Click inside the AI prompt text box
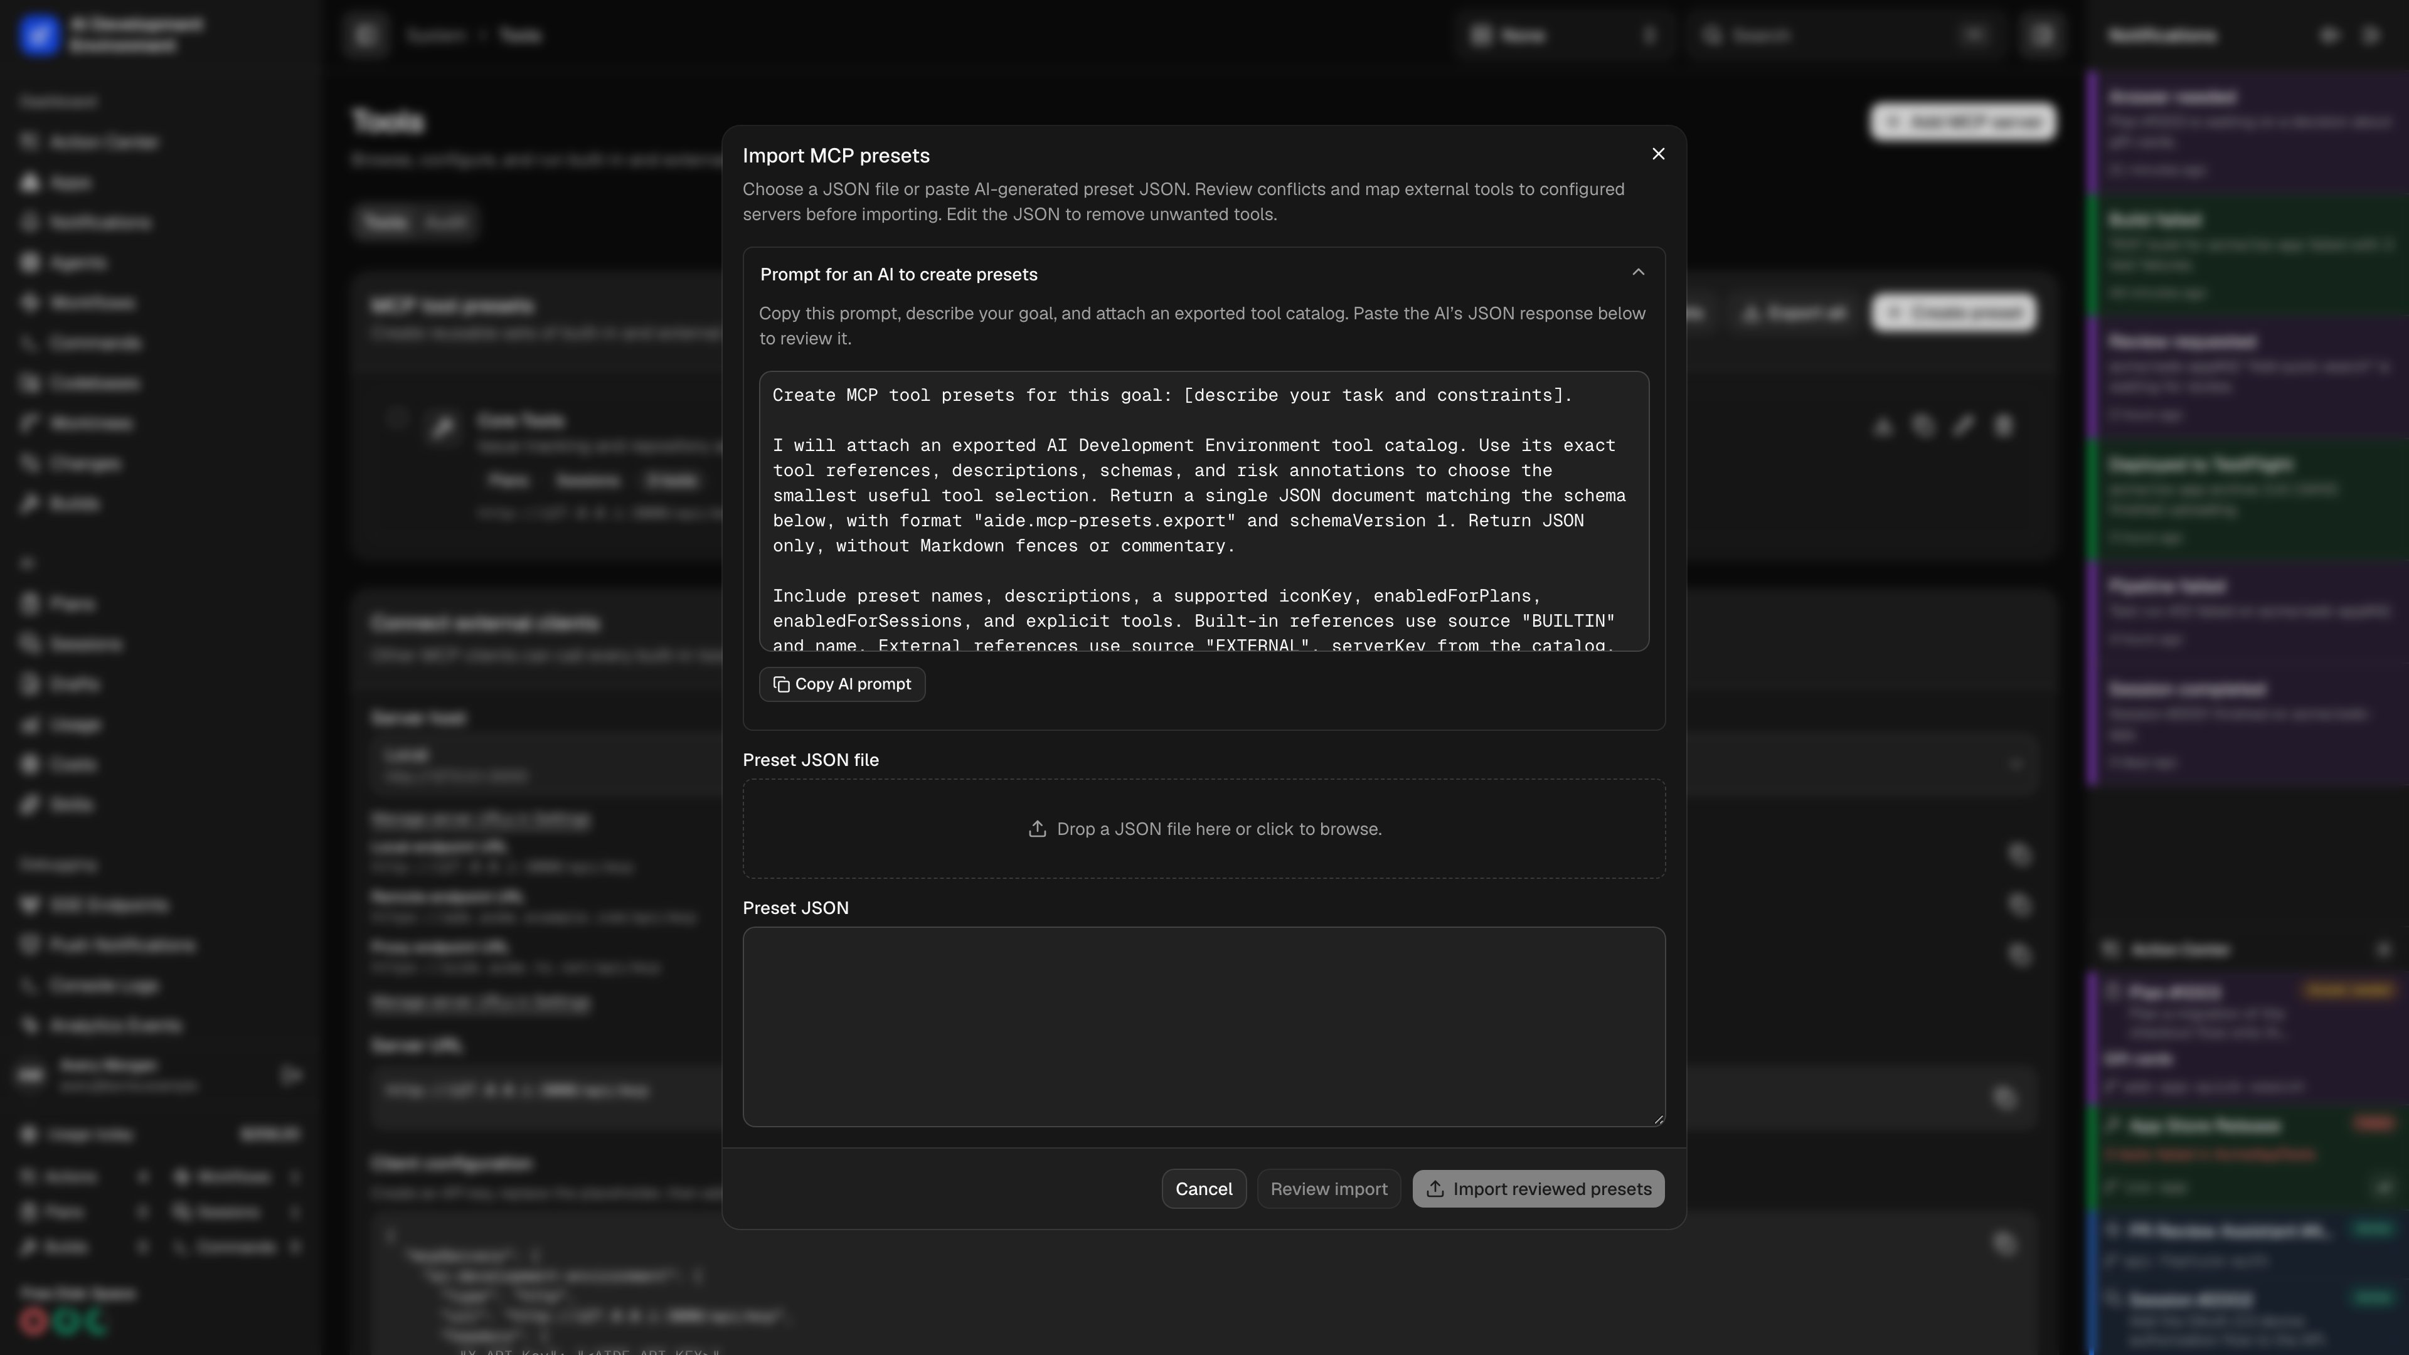This screenshot has height=1355, width=2409. click(1204, 511)
